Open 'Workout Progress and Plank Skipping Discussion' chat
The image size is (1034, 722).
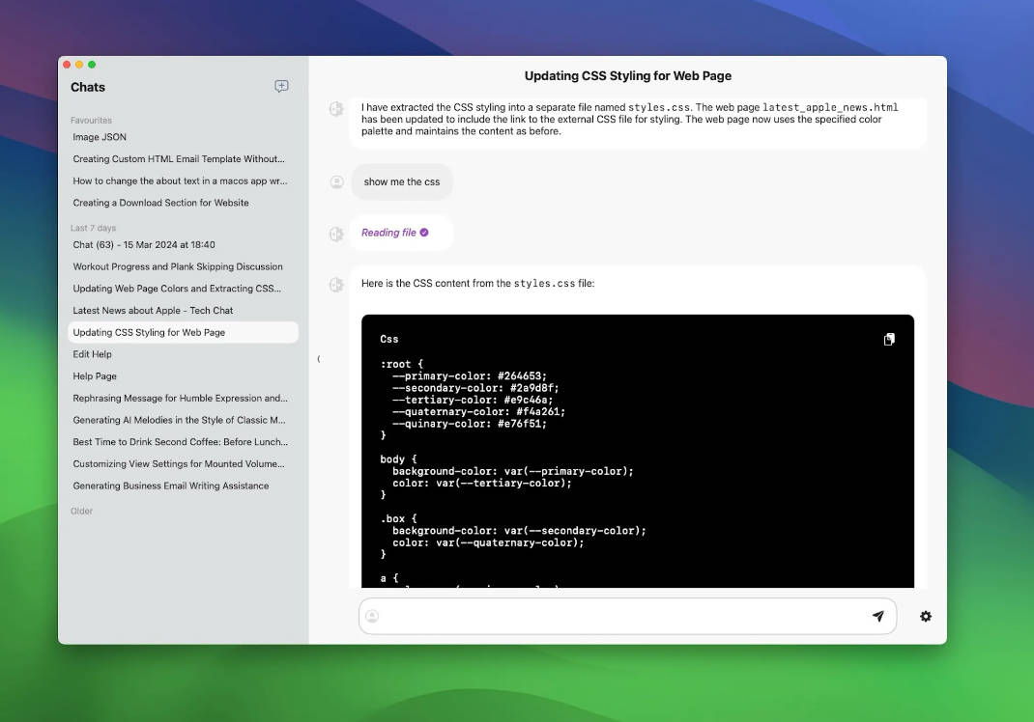click(x=178, y=266)
